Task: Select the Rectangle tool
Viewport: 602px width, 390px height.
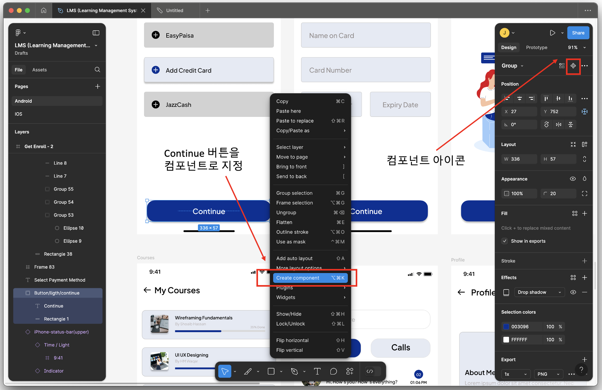Action: point(271,371)
